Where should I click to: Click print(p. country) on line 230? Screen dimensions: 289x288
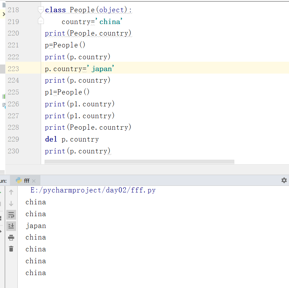(78, 151)
